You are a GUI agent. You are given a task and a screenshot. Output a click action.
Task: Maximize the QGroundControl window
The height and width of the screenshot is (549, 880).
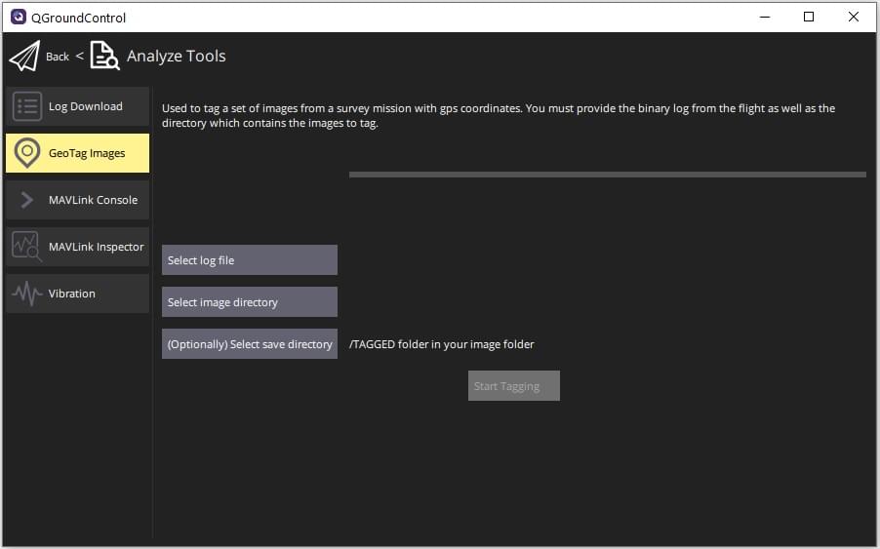[x=809, y=17]
